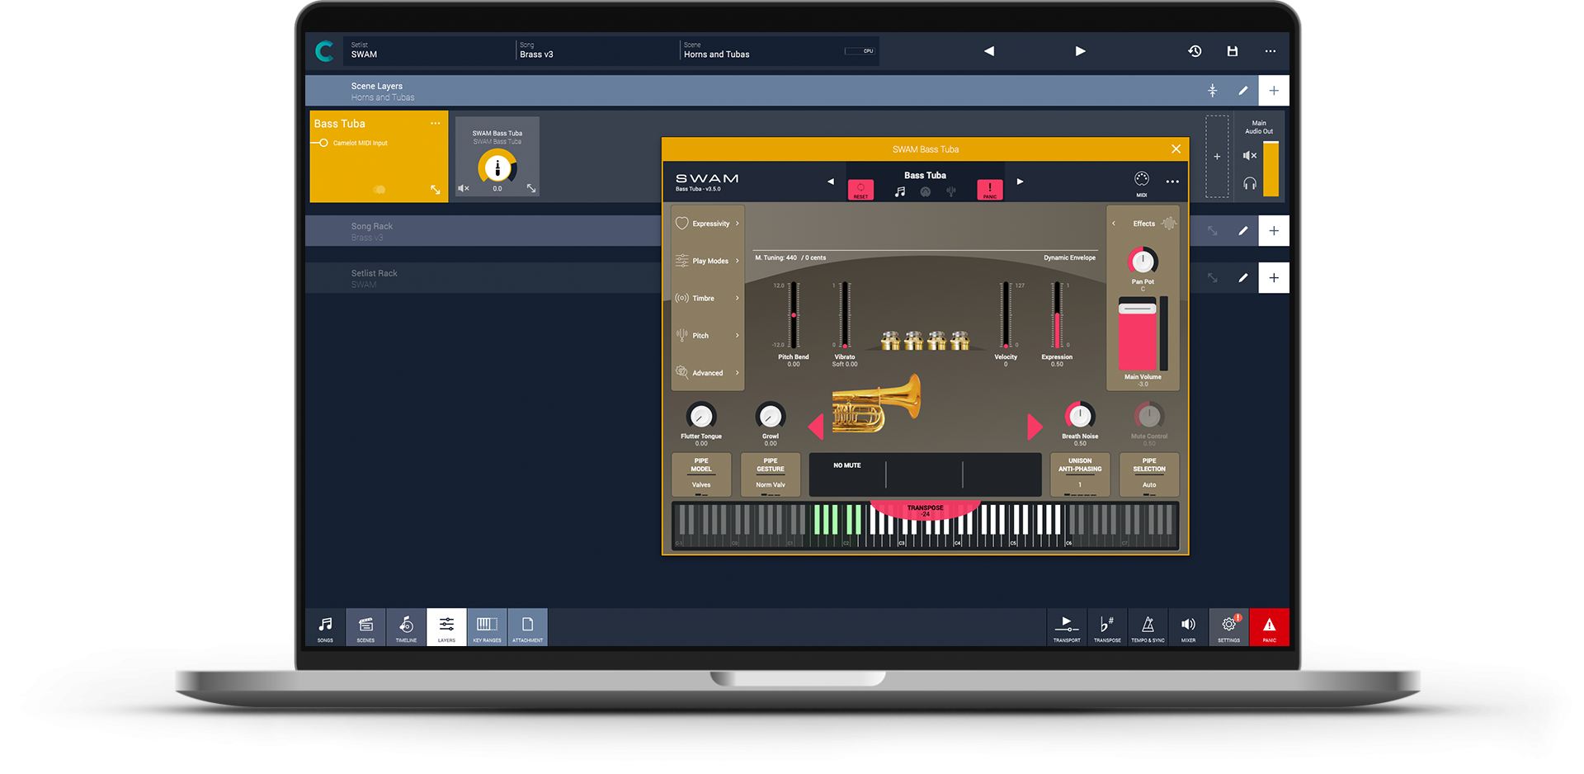The height and width of the screenshot is (774, 1584).
Task: Click the tuning fork icon in SWAM header
Action: pyautogui.click(x=951, y=191)
